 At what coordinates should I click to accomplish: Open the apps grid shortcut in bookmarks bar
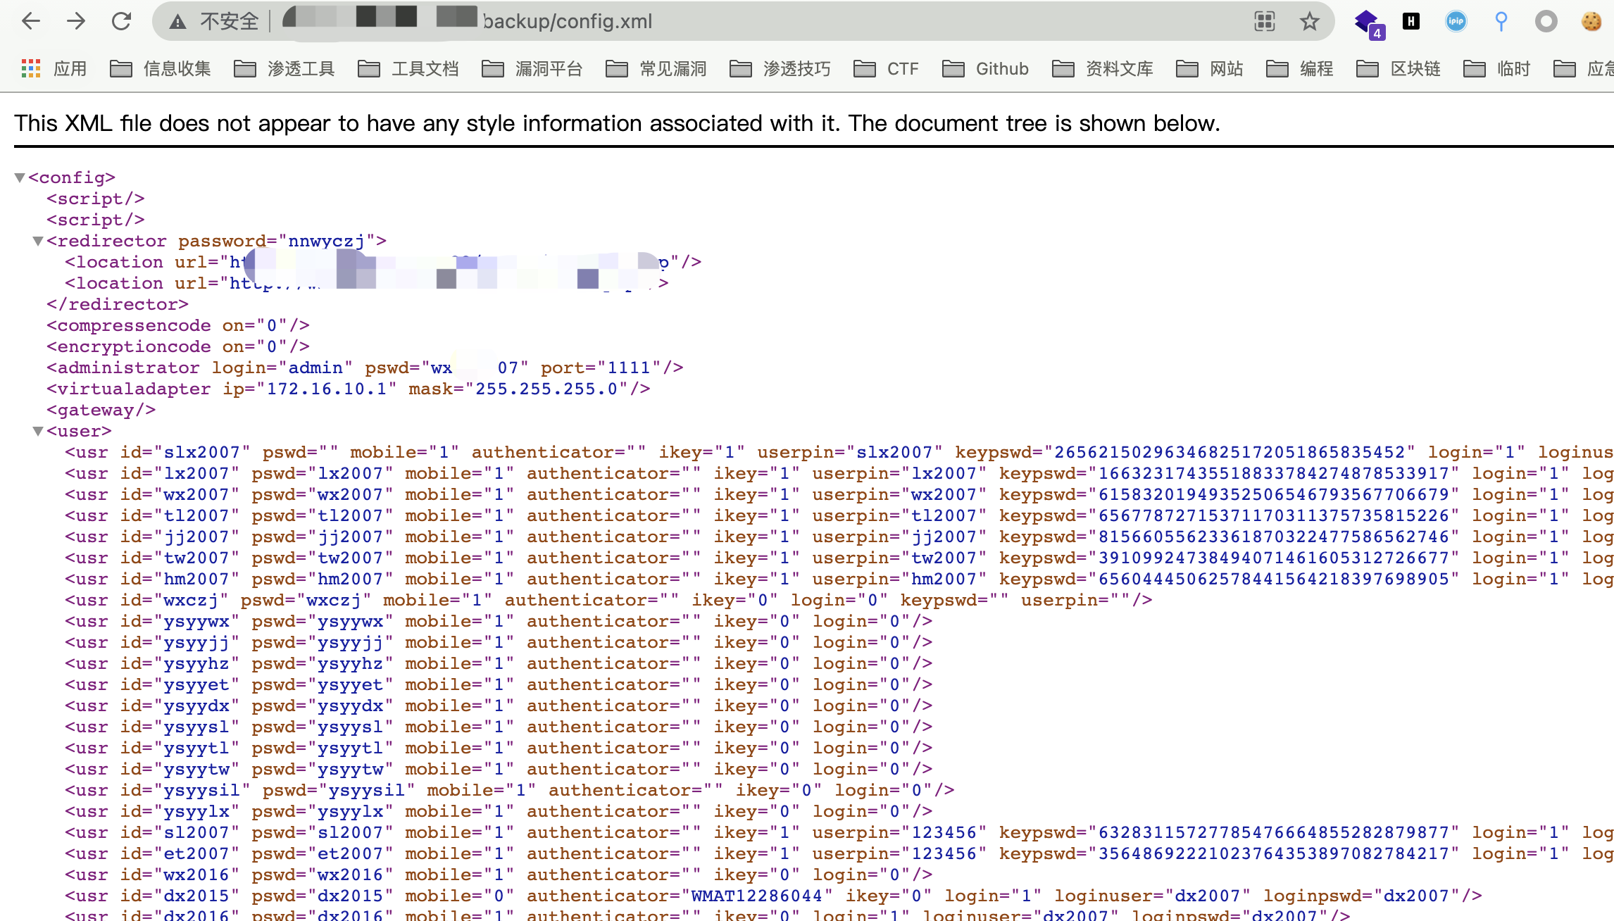pyautogui.click(x=31, y=68)
